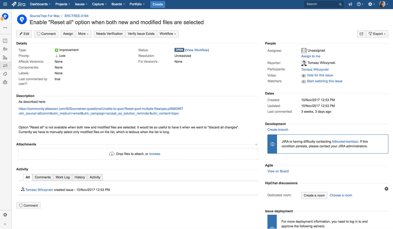Click the Create branch link
Image resolution: width=393 pixels, height=229 pixels.
(278, 130)
